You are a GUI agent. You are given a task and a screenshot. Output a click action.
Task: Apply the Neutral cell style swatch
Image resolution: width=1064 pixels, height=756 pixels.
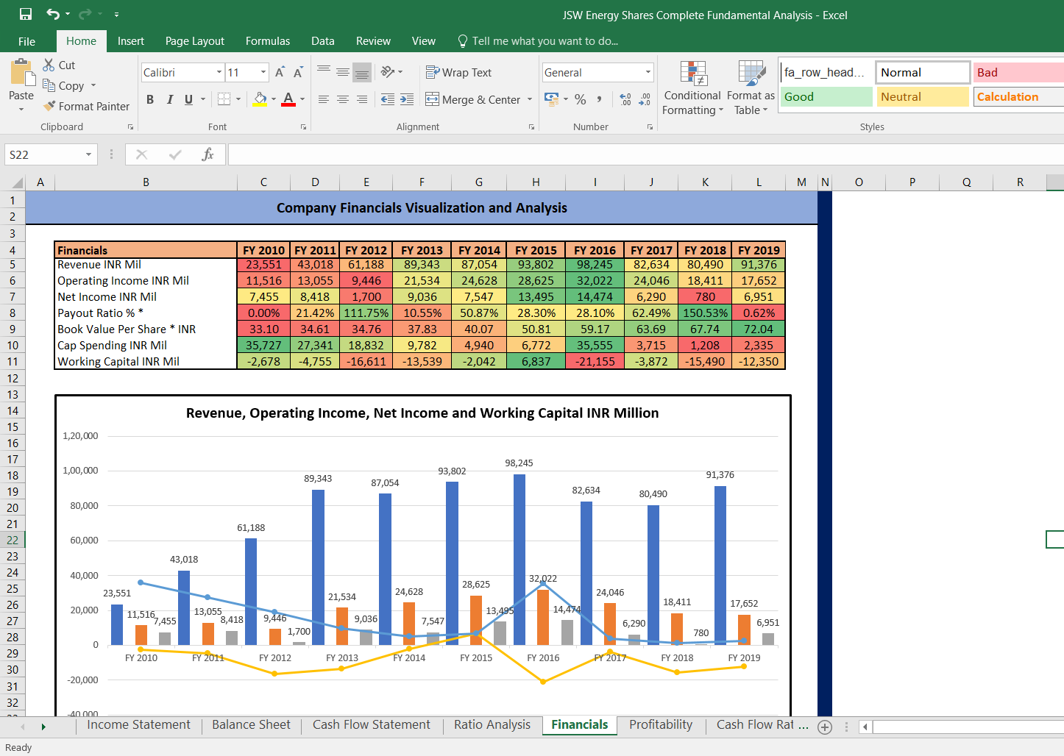[x=923, y=96]
